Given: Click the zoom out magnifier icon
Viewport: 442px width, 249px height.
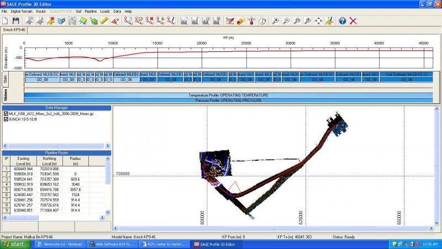Looking at the screenshot, I should click(286, 21).
